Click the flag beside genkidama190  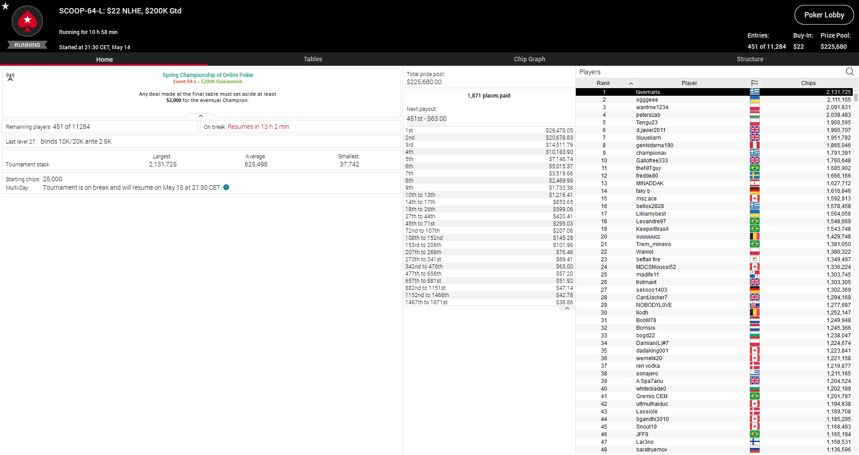tap(755, 145)
